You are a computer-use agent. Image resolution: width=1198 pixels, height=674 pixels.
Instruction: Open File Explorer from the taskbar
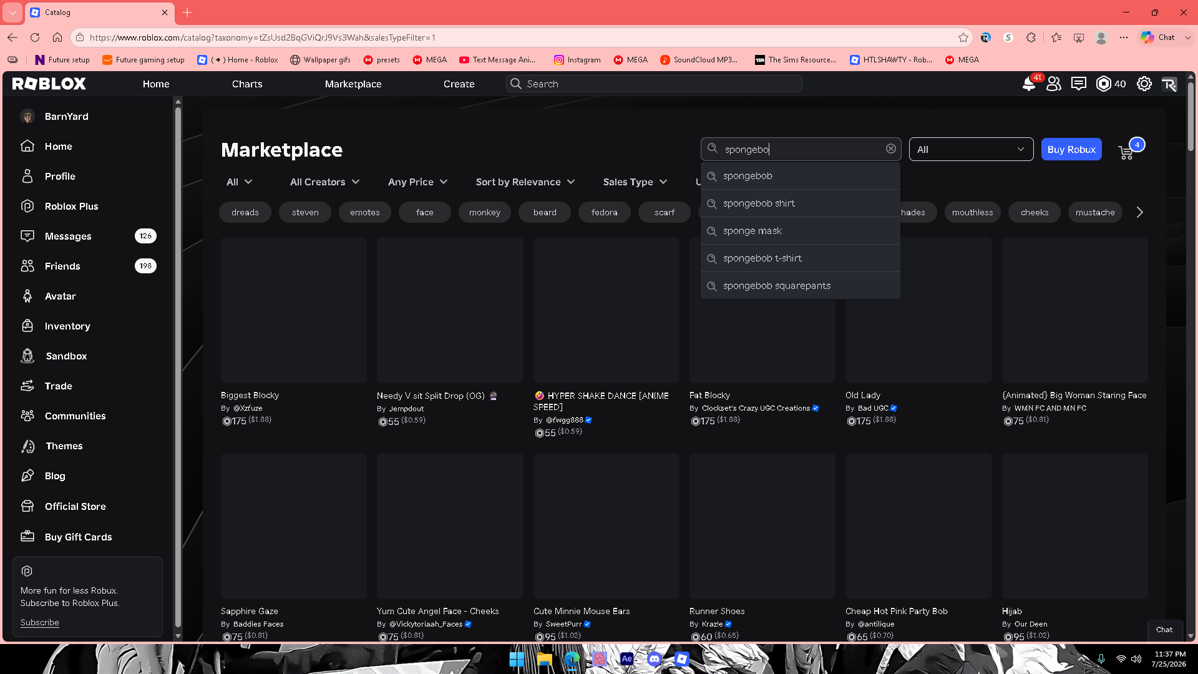click(544, 659)
